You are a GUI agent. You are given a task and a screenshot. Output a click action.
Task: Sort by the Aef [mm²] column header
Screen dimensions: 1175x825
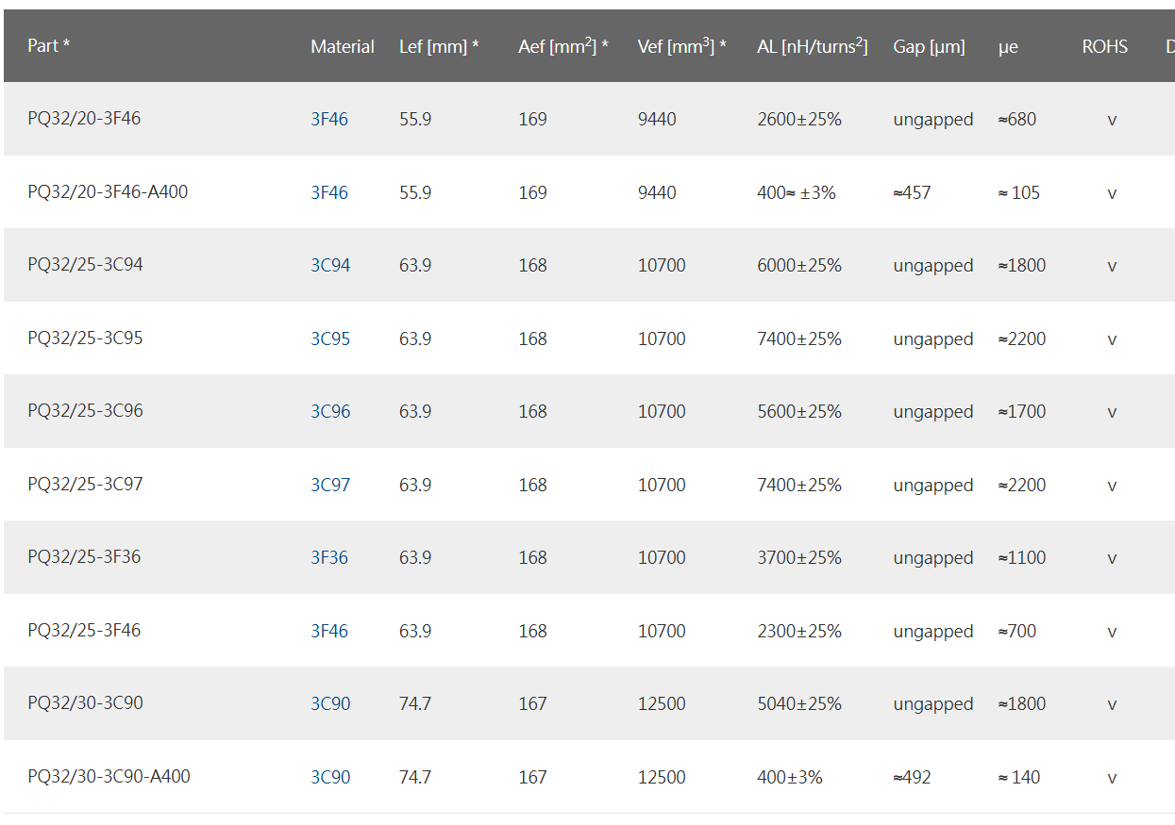click(x=563, y=46)
